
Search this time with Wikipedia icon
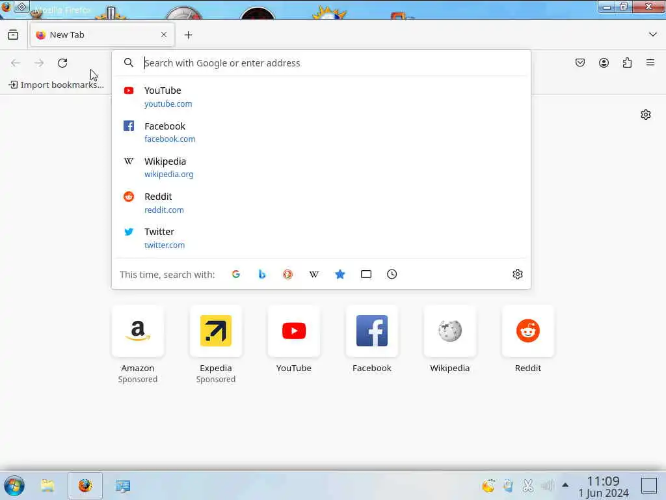coord(314,274)
